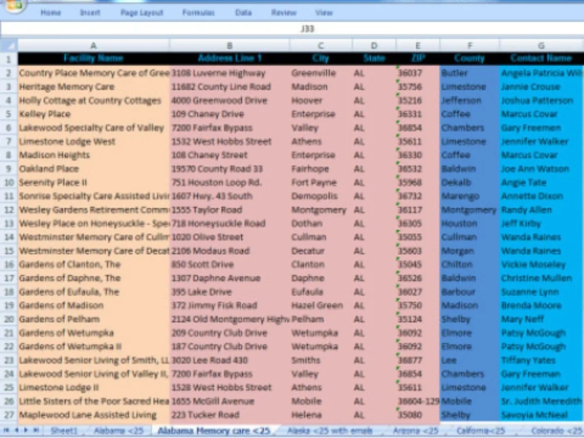Select Alabama Memory care <25 sheet tab
This screenshot has height=438, width=584.
tap(214, 431)
